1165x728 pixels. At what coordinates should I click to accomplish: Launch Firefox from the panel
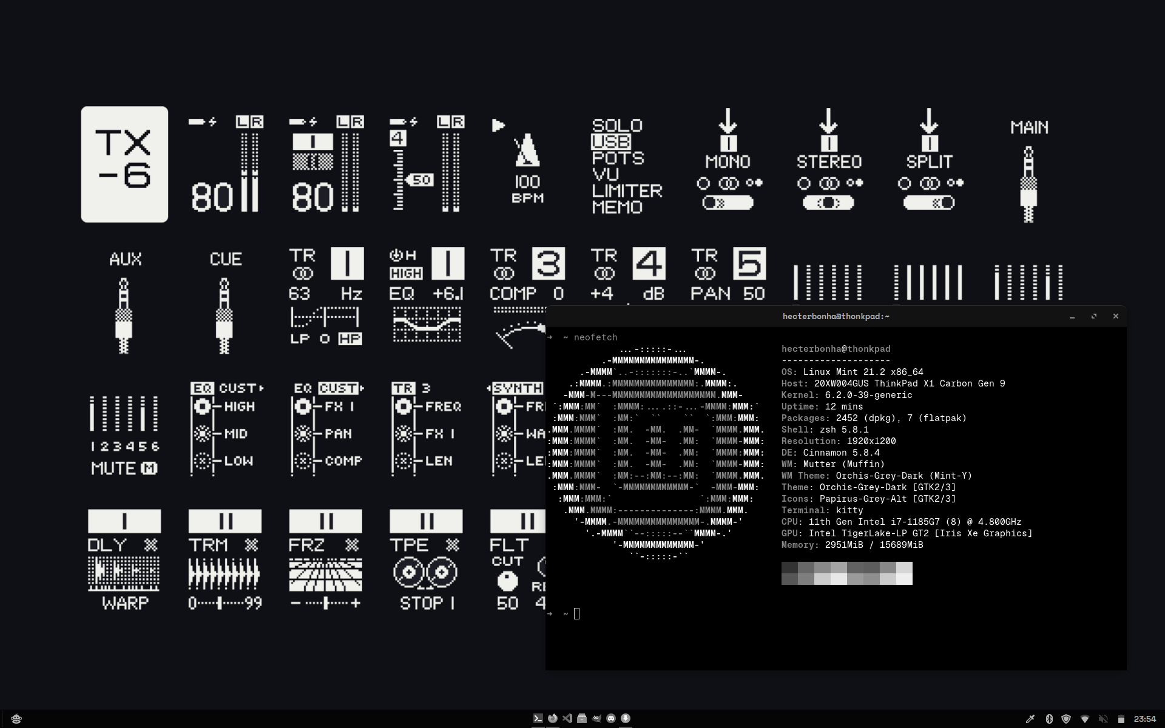[x=553, y=718]
